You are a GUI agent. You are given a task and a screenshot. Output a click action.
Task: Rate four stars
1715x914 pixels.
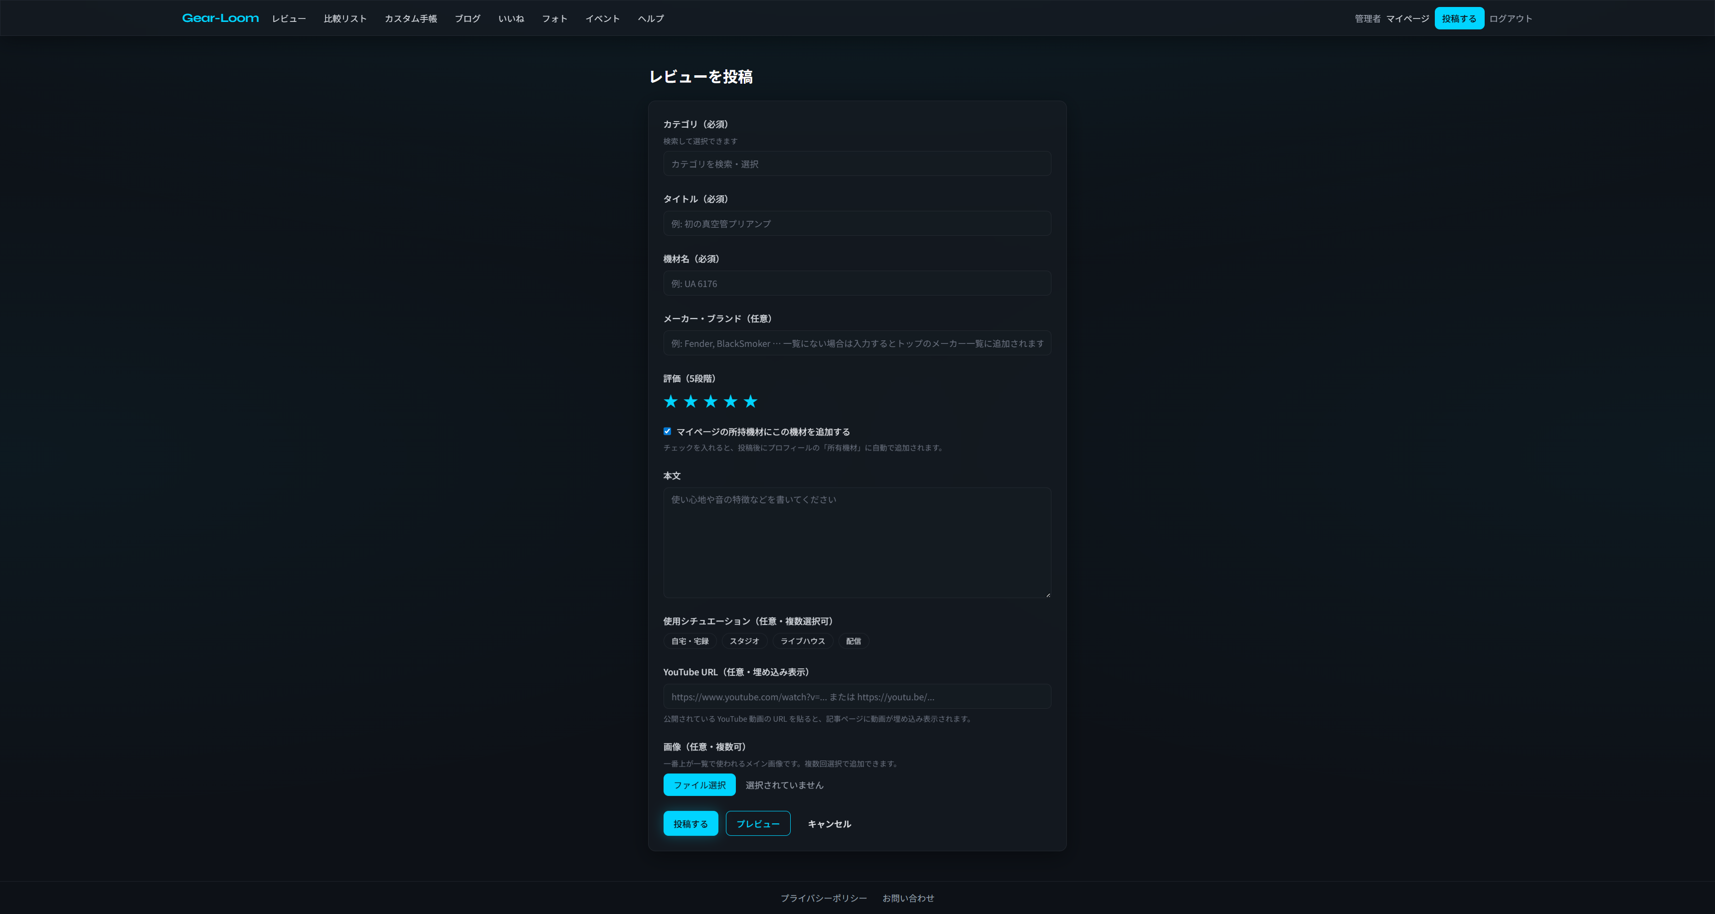730,401
